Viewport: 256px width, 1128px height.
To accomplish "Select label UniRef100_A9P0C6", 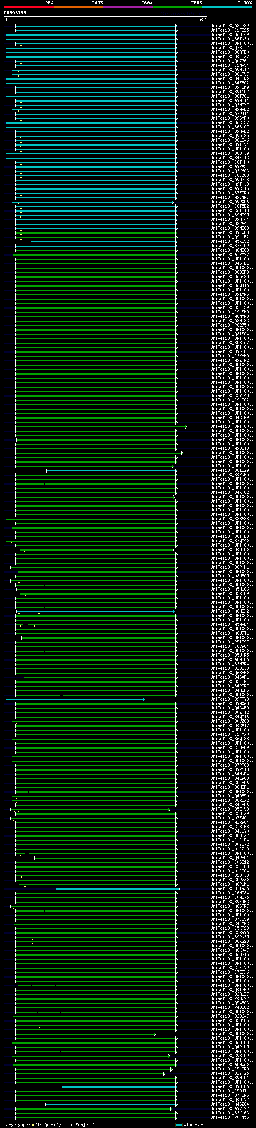I will pyautogui.click(x=230, y=202).
